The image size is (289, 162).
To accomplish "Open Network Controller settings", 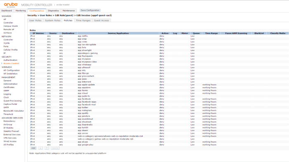I will click(x=8, y=39).
